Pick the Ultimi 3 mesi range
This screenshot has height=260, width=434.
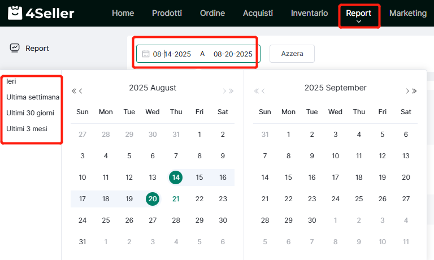tap(27, 129)
